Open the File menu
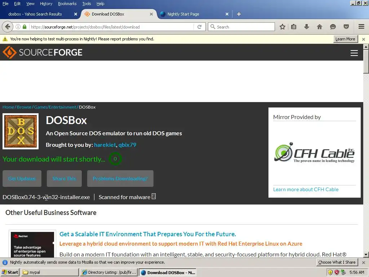 pos(5,4)
